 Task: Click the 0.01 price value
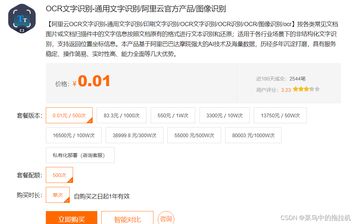pos(94,81)
